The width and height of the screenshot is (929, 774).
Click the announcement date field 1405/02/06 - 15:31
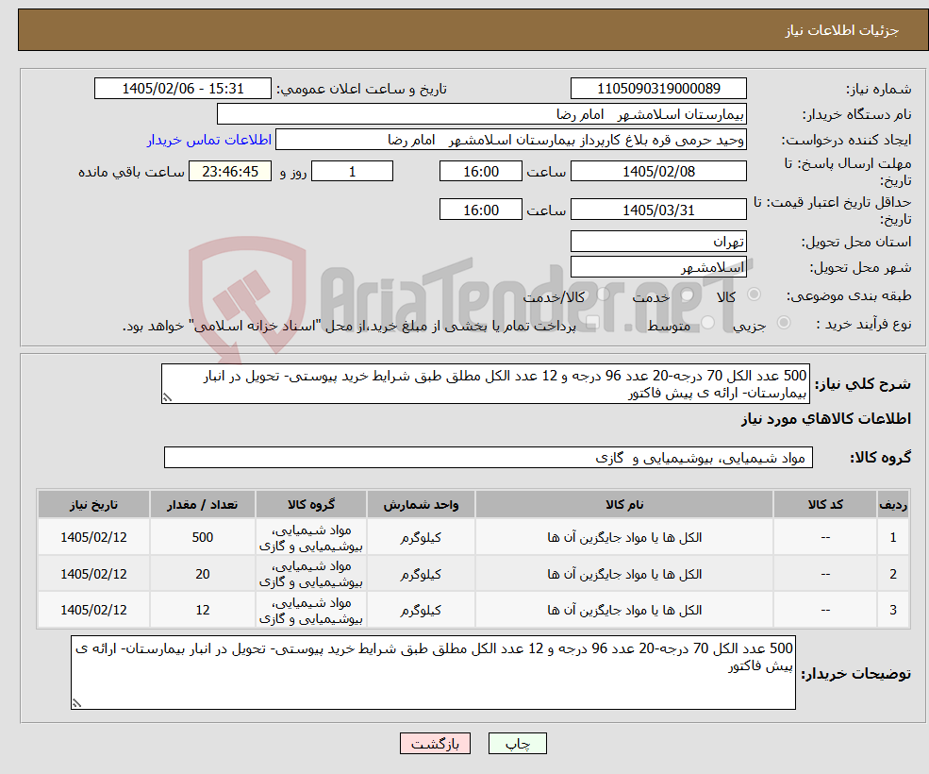point(182,89)
